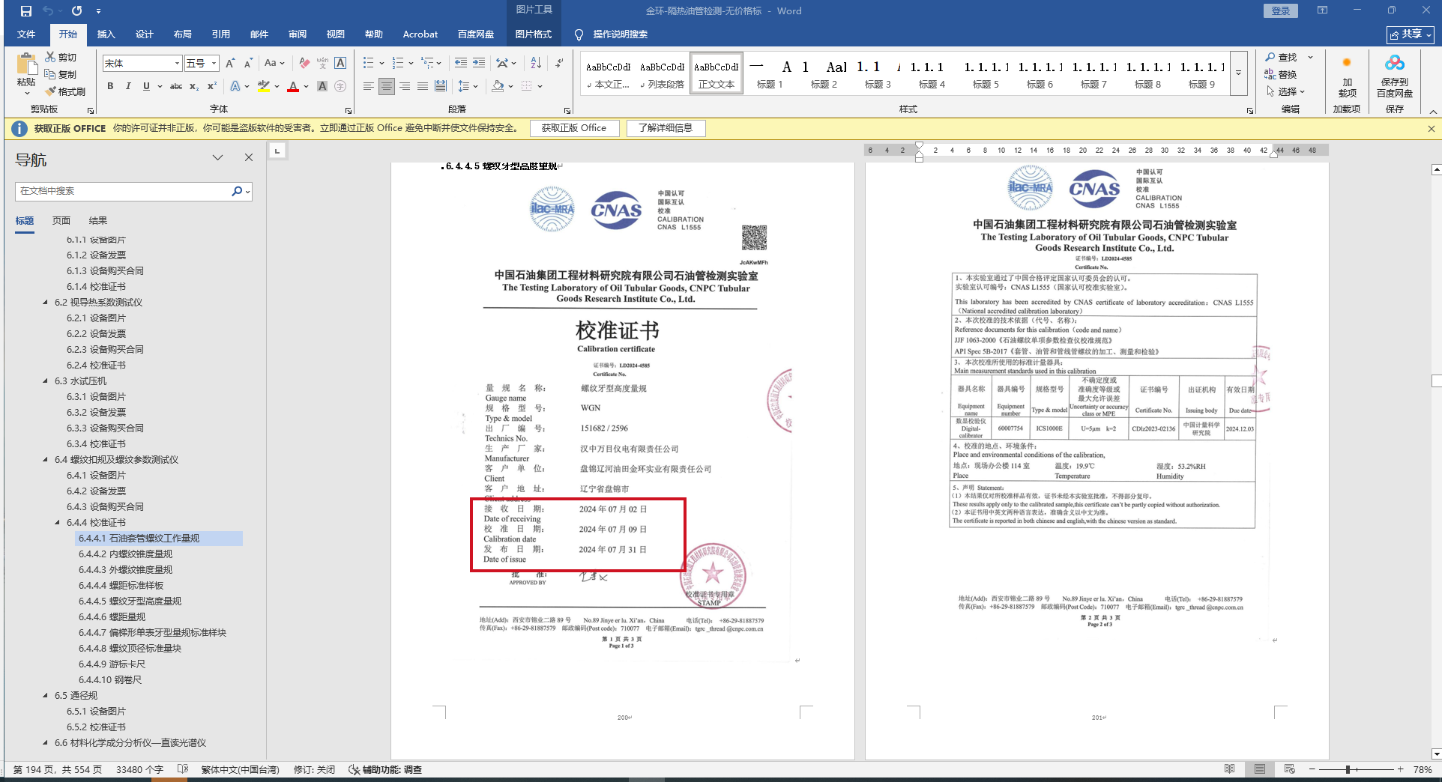Dismiss the yellow Office license notification bar

tap(1431, 129)
